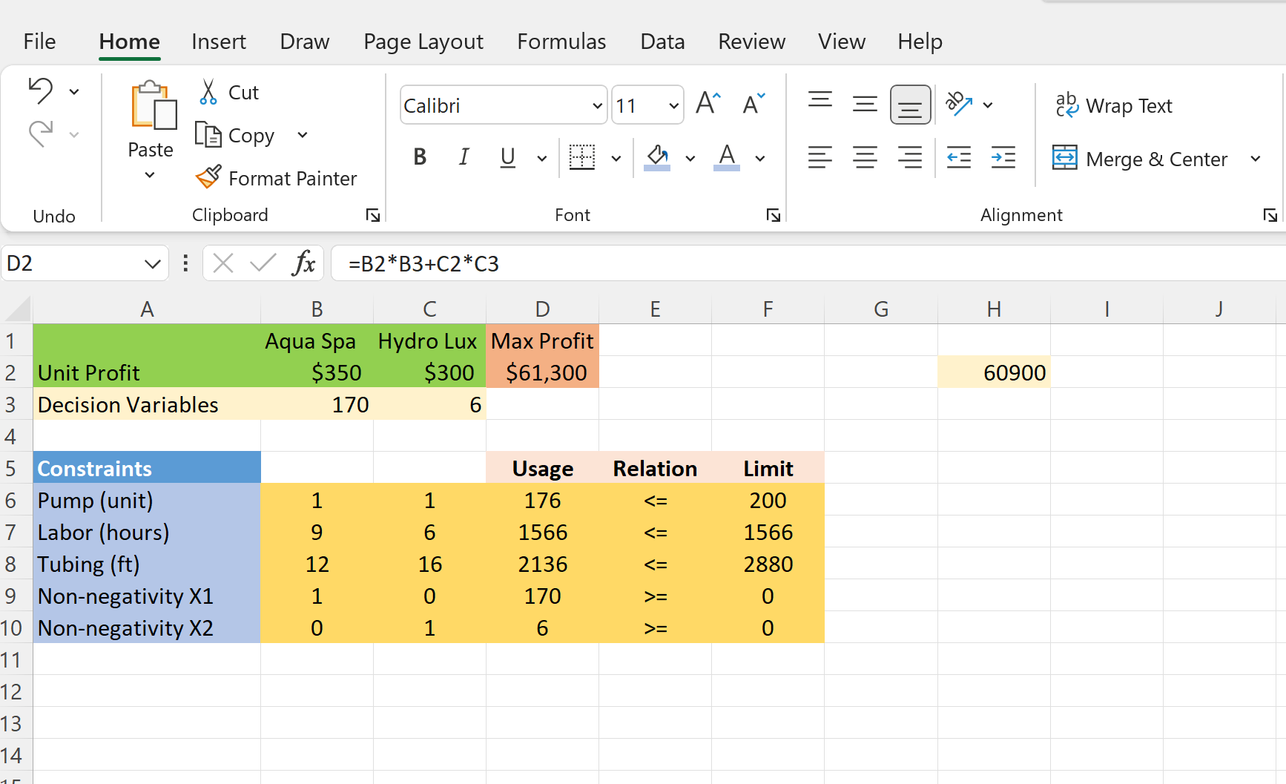Open the Font settings dialog launcher

[x=773, y=214]
